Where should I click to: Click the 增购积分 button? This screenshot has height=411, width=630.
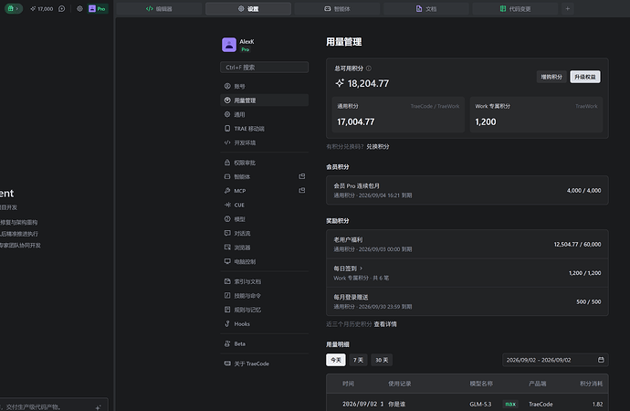tap(551, 77)
